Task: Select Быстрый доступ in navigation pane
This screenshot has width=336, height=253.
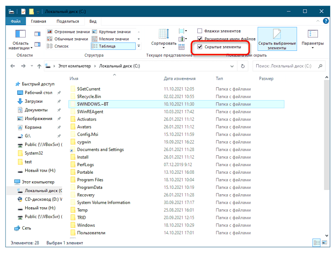Action: click(x=35, y=84)
